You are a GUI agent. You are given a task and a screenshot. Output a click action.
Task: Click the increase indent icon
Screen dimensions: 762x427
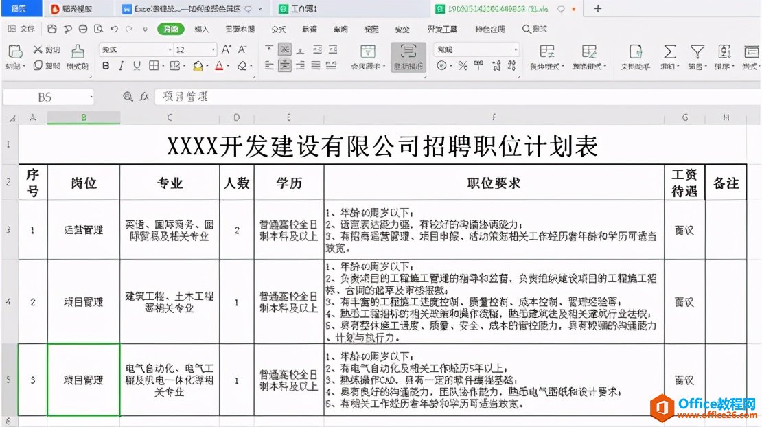click(333, 49)
